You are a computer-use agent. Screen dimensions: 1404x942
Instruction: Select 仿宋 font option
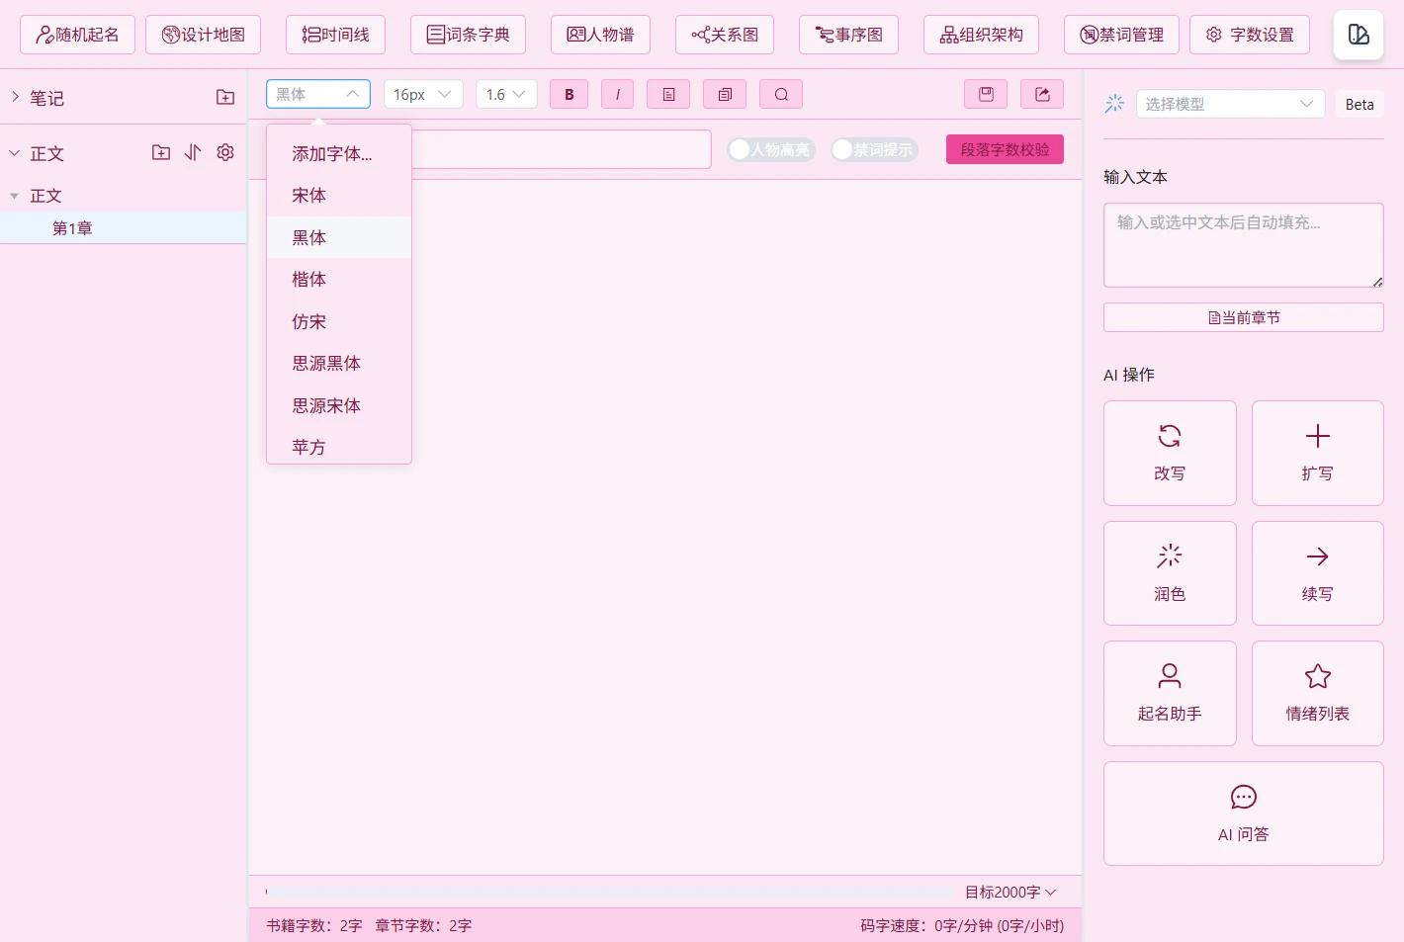(339, 321)
